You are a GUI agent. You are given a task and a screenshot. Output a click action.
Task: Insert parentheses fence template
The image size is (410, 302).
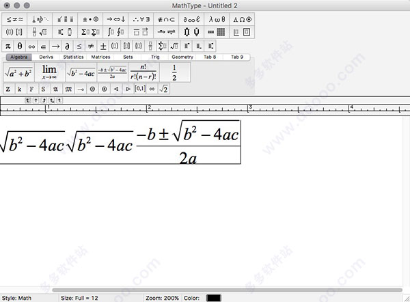pyautogui.click(x=115, y=46)
